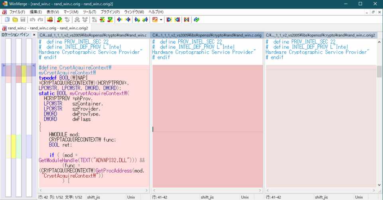Click 'static BOOL myCryptAcquireContextW(' line
The height and width of the screenshot is (200, 383).
coord(84,93)
